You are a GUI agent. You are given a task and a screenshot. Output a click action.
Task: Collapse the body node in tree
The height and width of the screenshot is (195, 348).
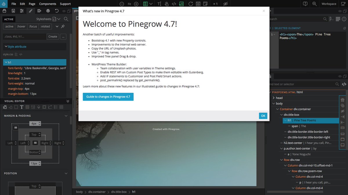pyautogui.click(x=273, y=103)
